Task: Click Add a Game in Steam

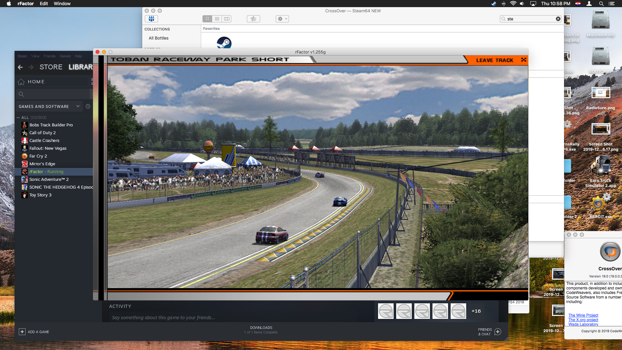Action: (x=34, y=332)
